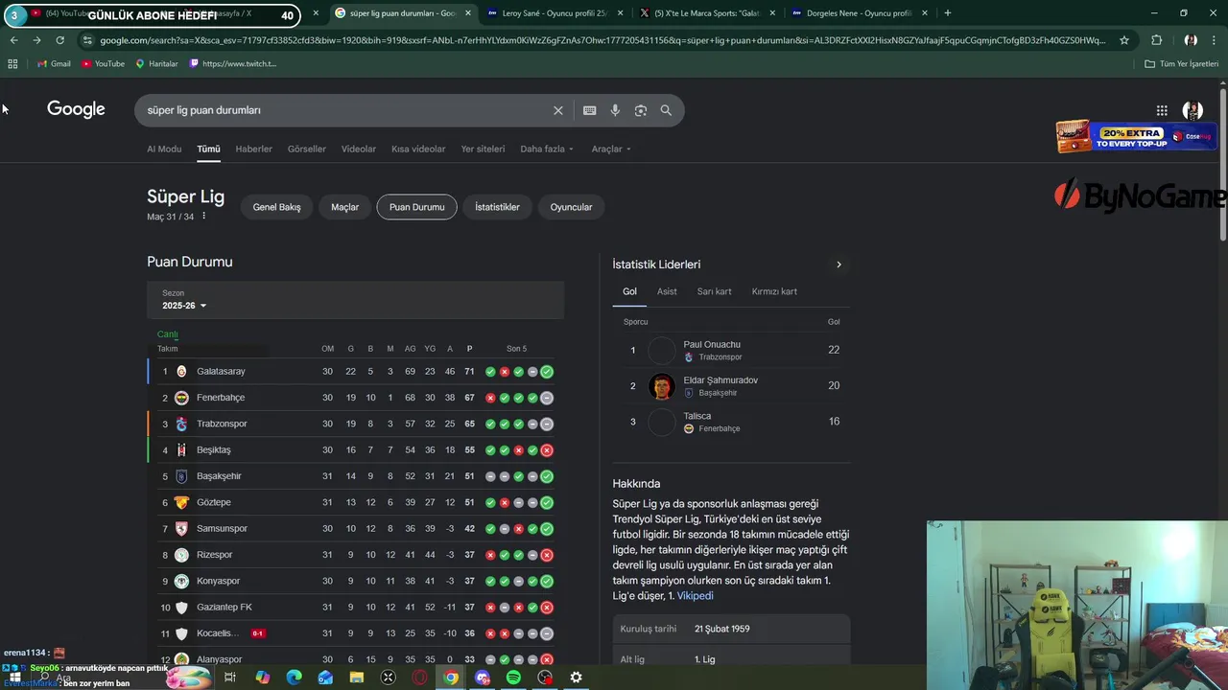Viewport: 1228px width, 690px height.
Task: Go back to the previous page
Action: (x=13, y=40)
